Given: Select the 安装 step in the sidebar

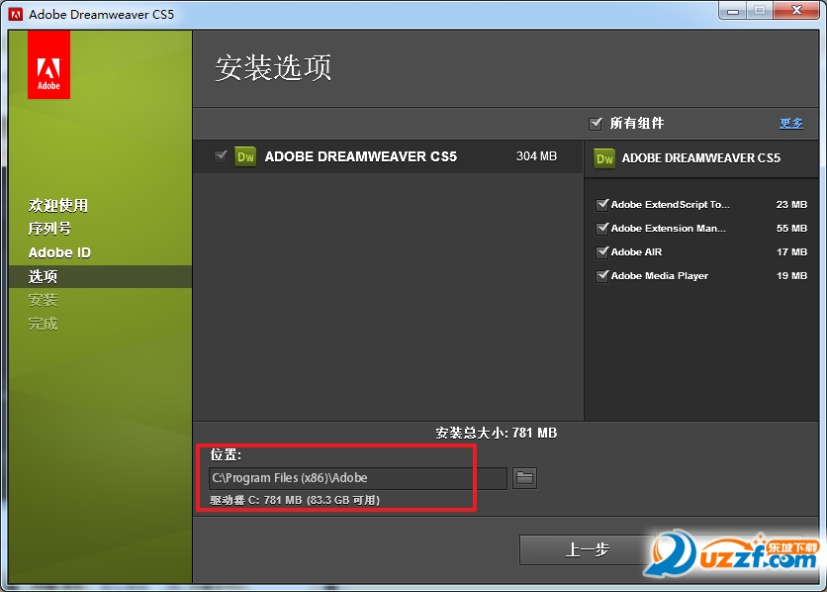Looking at the screenshot, I should (x=43, y=300).
